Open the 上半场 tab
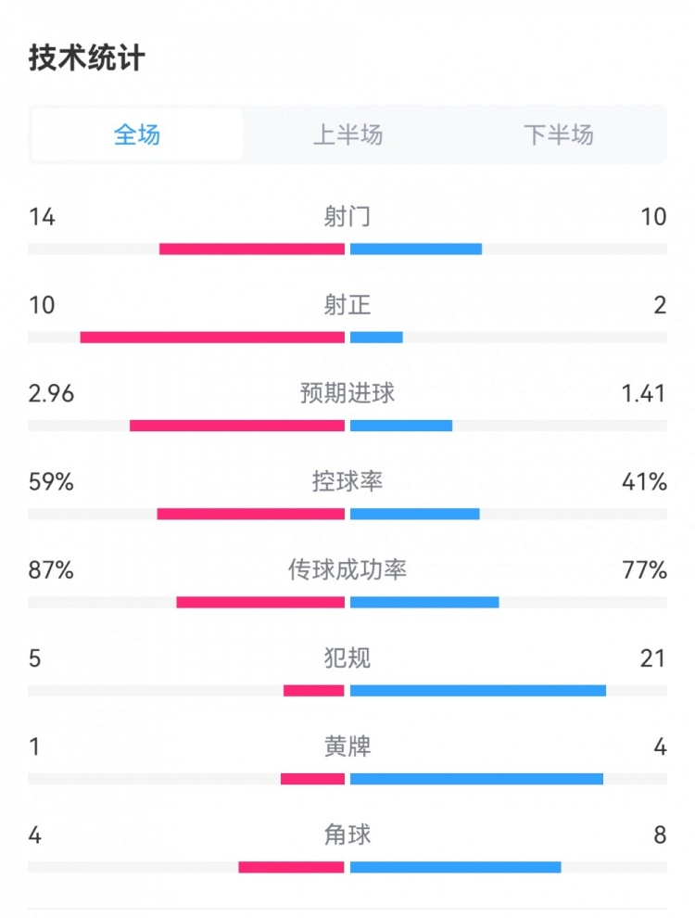Viewport: 695px width, 918px height. point(347,135)
